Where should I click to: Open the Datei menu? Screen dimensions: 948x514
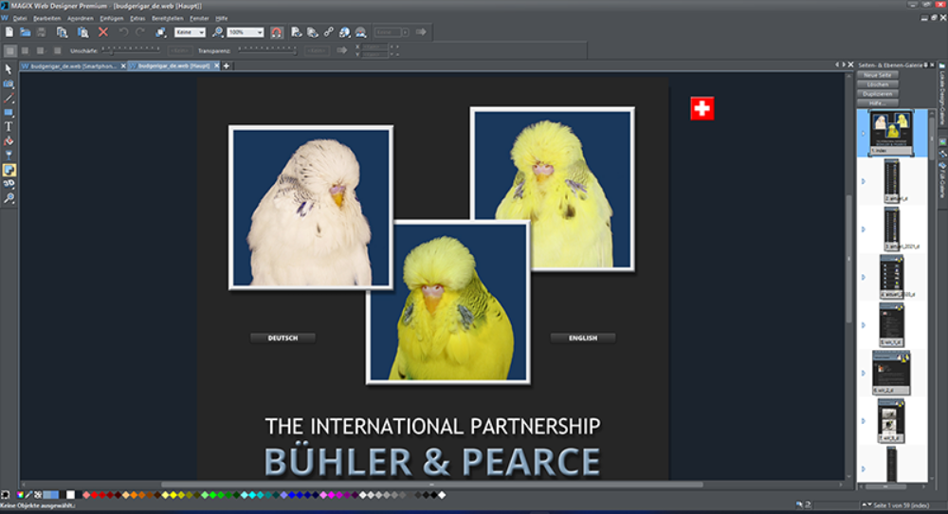pyautogui.click(x=20, y=18)
